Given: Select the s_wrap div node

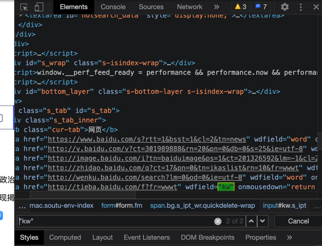Looking at the screenshot, I should pos(105,63).
